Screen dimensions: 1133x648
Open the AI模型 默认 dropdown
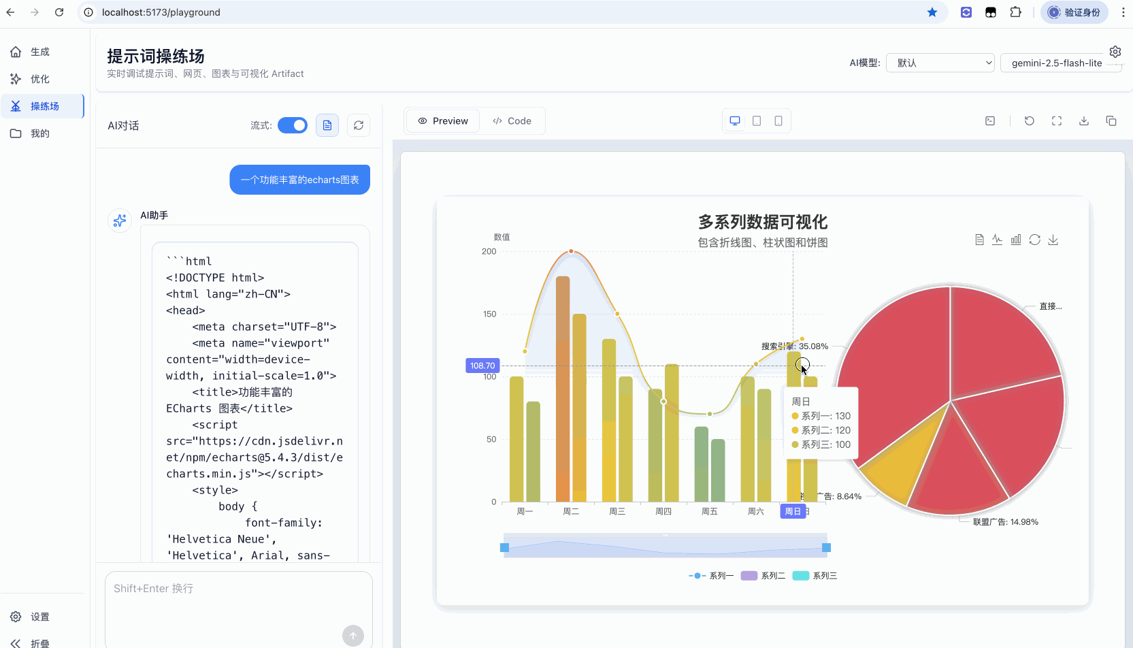tap(940, 63)
